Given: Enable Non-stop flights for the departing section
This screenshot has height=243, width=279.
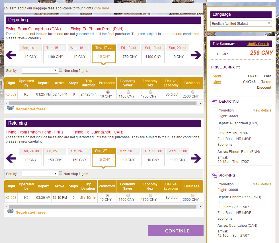Looking at the screenshot, I should (x=61, y=70).
